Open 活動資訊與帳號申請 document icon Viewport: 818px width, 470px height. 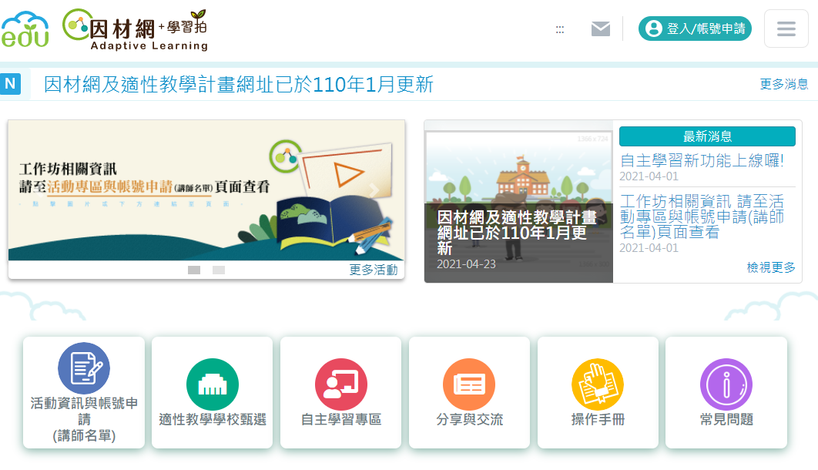pos(84,368)
